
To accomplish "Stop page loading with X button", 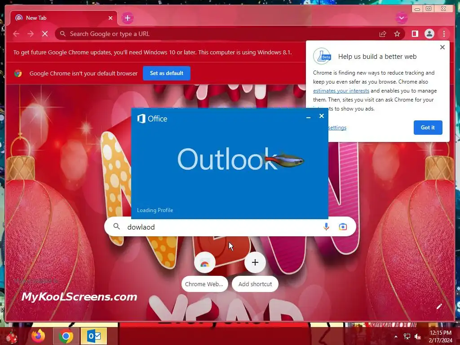I will point(45,34).
